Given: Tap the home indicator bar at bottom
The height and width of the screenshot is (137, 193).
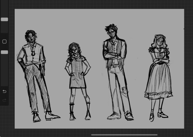Looking at the screenshot, I should (124, 135).
